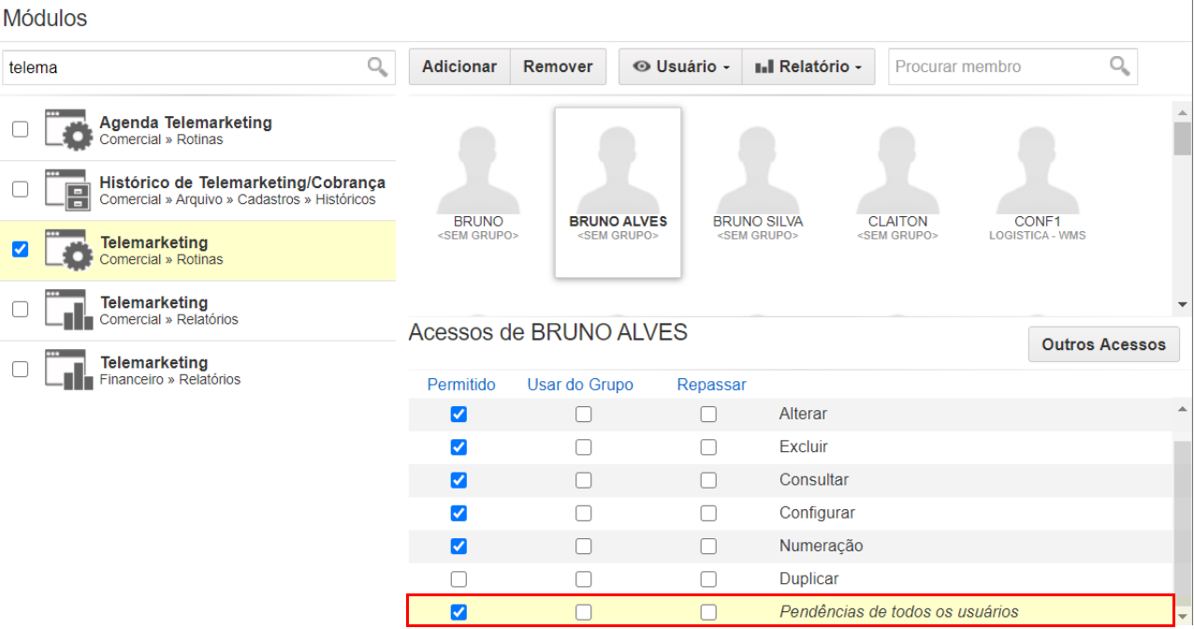Screen dimensions: 1194x629
Task: Click the Permitido column header
Action: (x=461, y=385)
